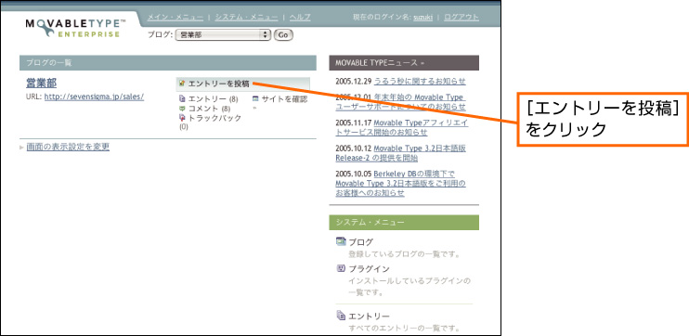Open the トラックバック link
The width and height of the screenshot is (689, 336).
tap(214, 118)
